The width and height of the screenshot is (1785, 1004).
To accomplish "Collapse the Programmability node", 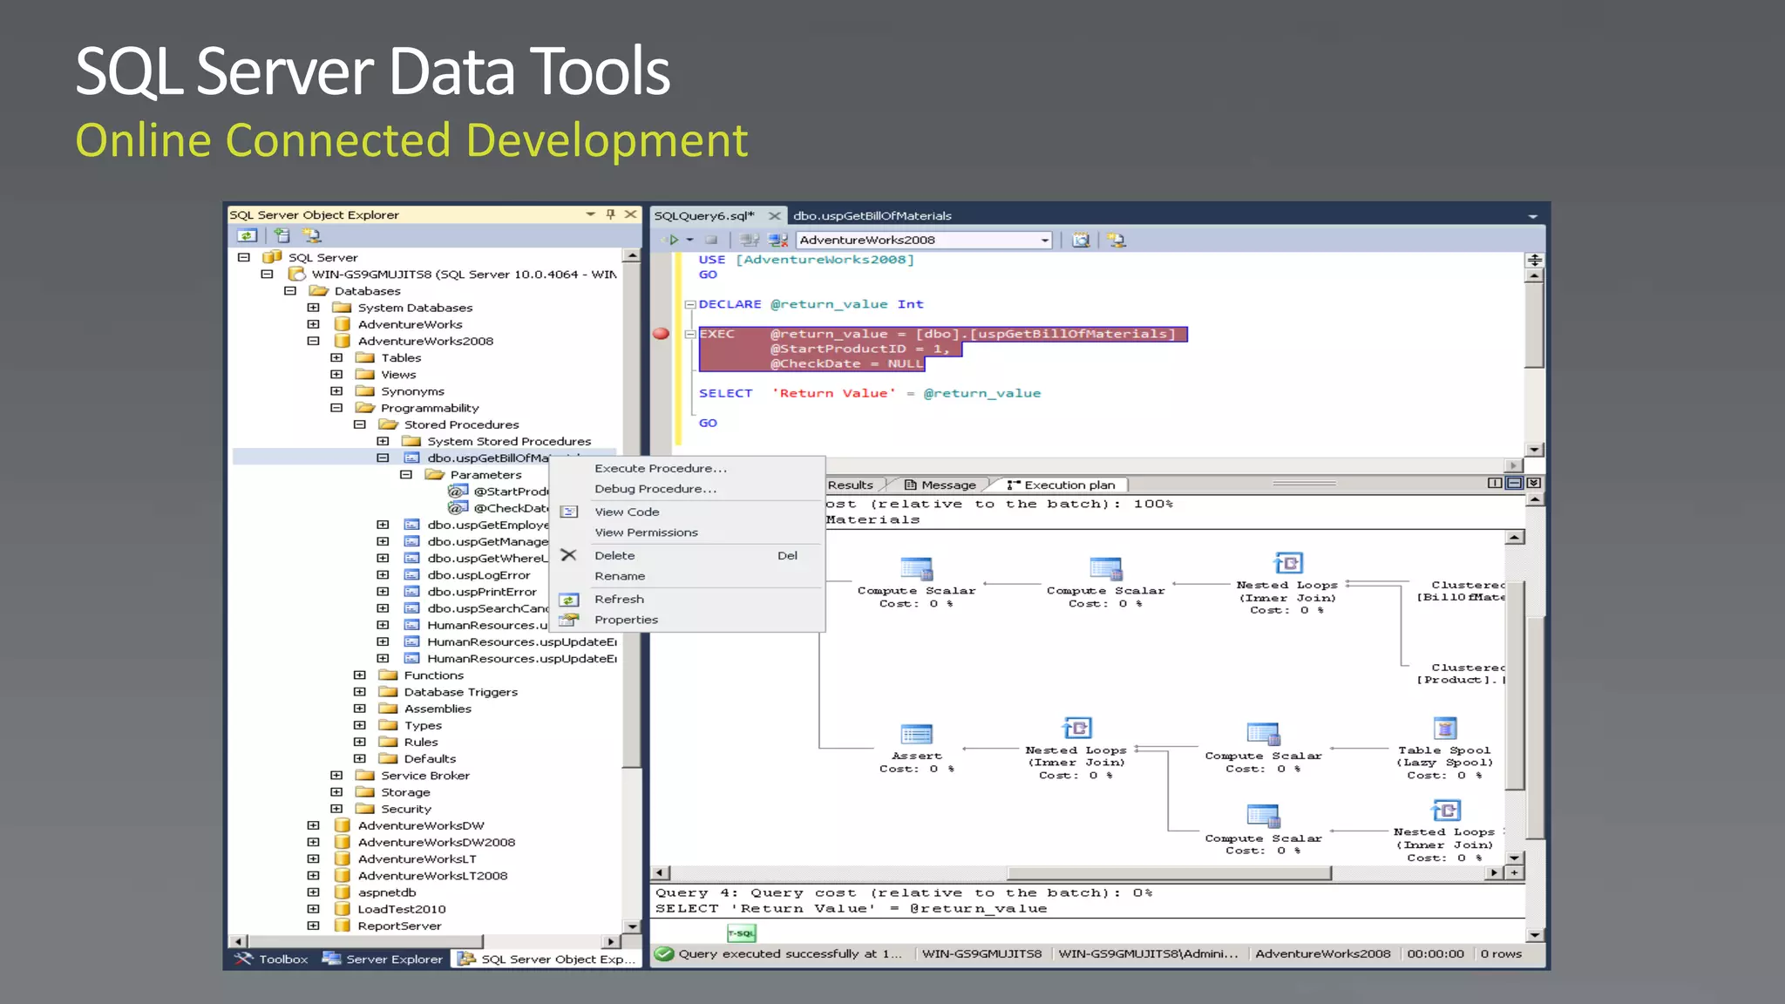I will tap(336, 408).
